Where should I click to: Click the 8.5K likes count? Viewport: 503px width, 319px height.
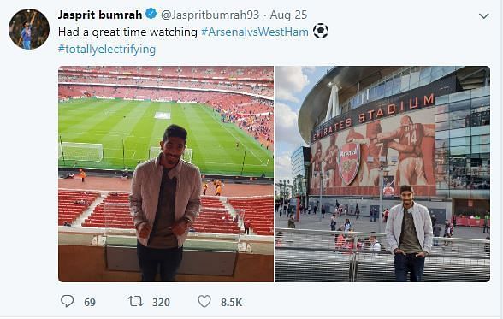[x=231, y=303]
